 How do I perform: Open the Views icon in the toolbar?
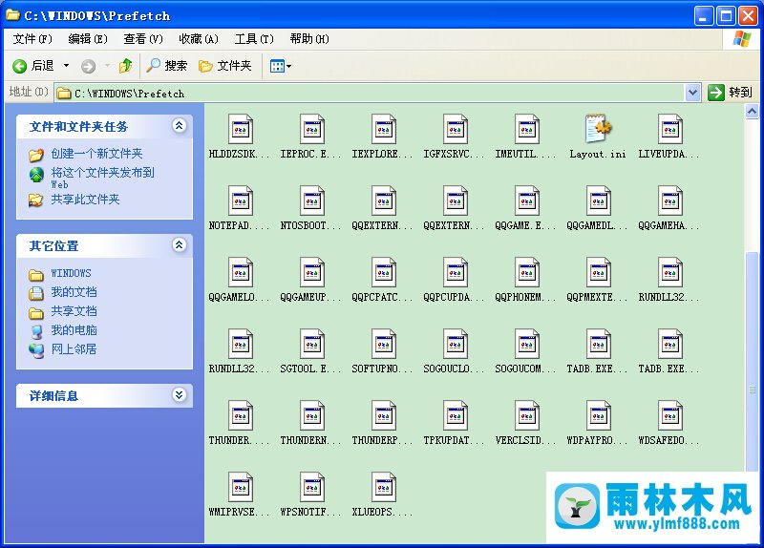[277, 66]
